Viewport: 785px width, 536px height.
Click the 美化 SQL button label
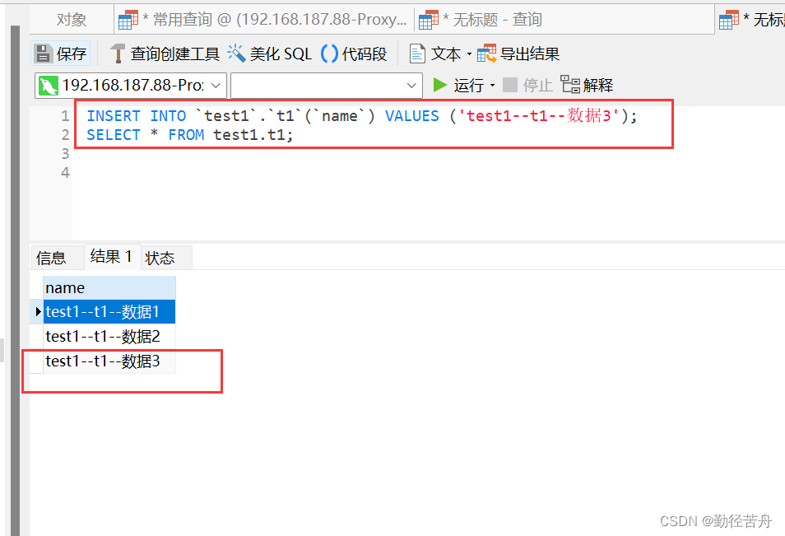tap(281, 54)
